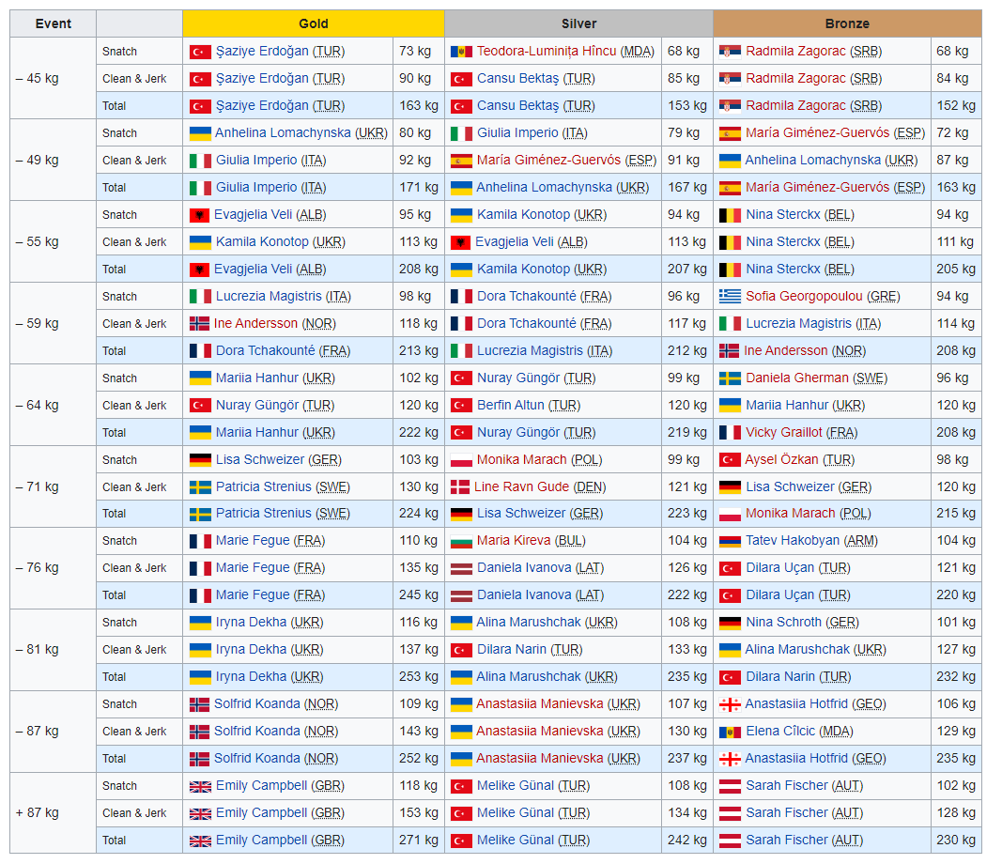Click the Bulgarian flag next to Maria Kireva
This screenshot has height=864, width=1002.
tap(461, 541)
